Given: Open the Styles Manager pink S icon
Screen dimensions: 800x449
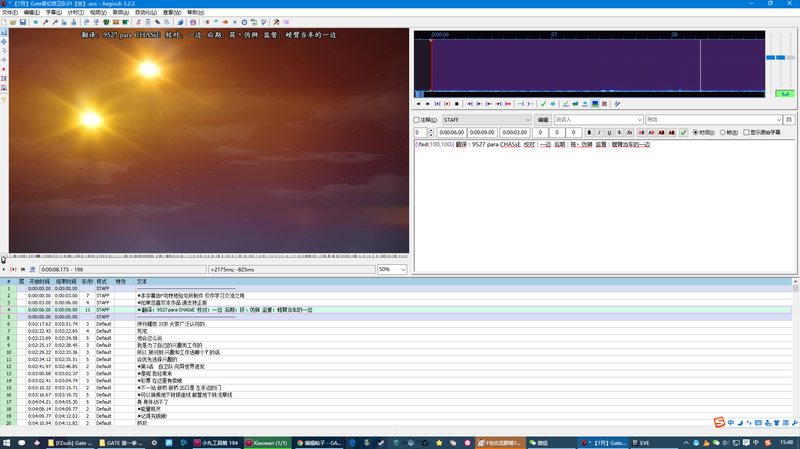Looking at the screenshot, I should click(138, 22).
